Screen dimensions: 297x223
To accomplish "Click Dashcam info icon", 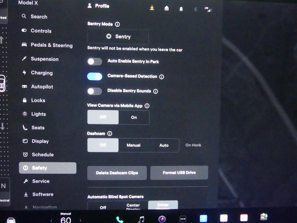I will point(110,133).
